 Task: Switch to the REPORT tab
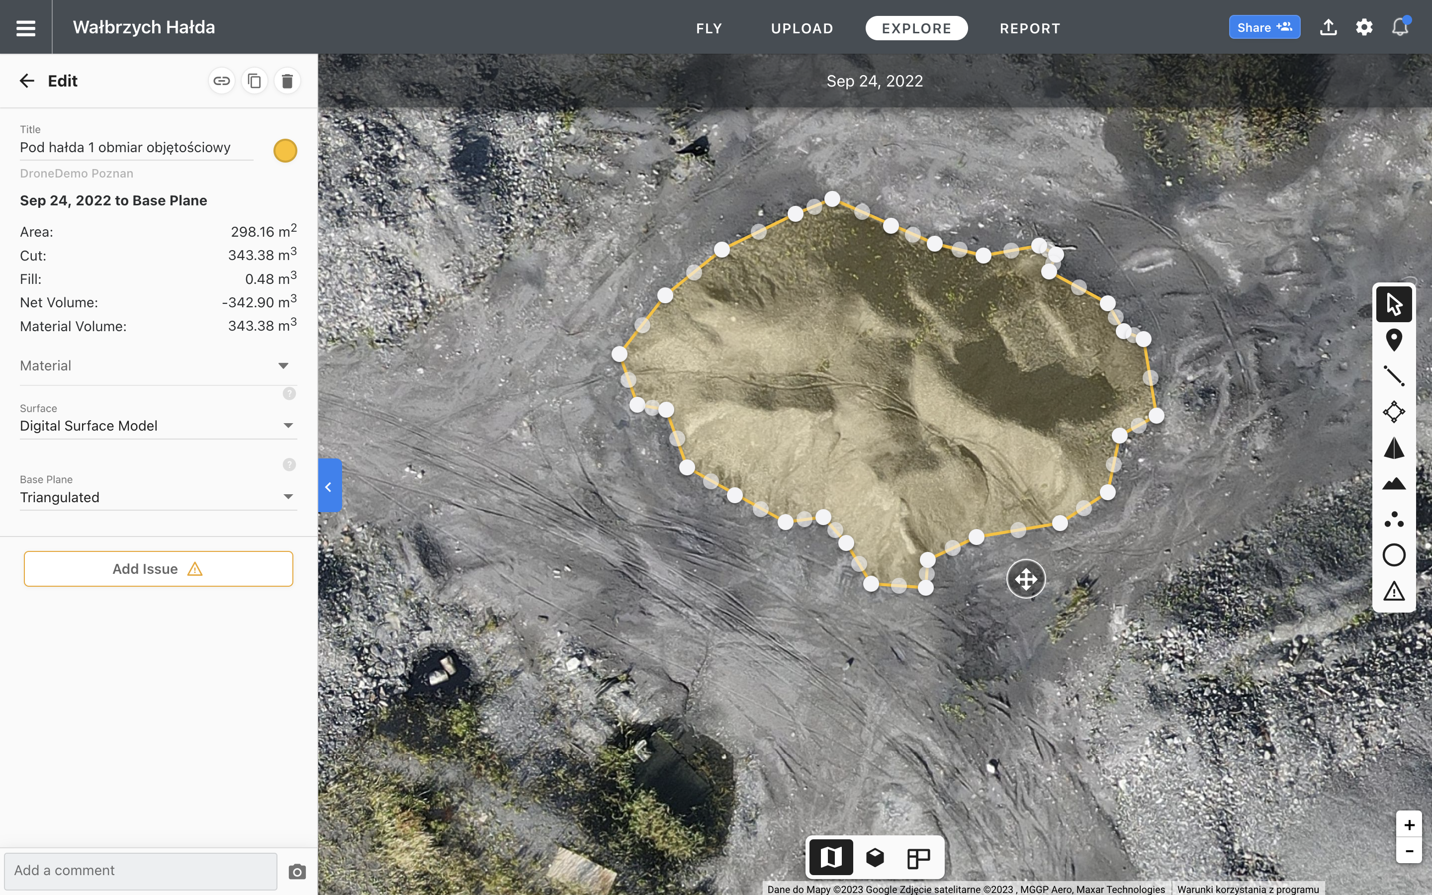coord(1030,28)
